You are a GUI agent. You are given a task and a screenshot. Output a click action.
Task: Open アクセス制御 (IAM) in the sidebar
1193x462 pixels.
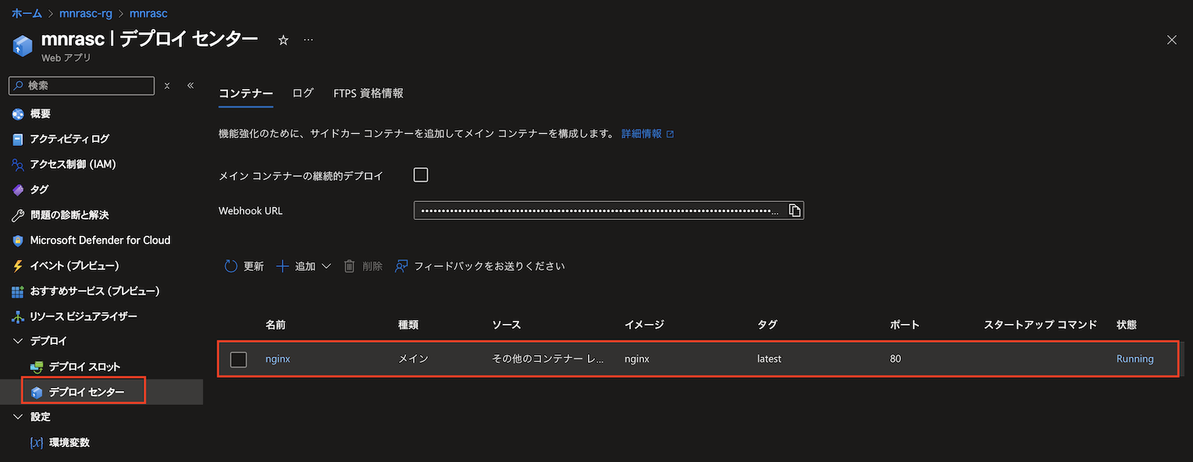pyautogui.click(x=73, y=165)
